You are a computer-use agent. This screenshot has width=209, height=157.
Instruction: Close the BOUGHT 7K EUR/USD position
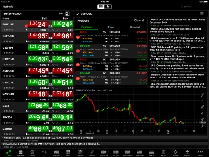[x=78, y=51]
